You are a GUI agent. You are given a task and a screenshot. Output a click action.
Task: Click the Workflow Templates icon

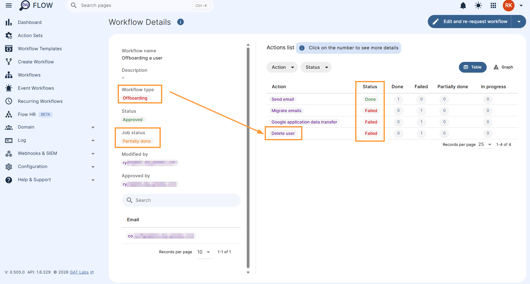click(9, 49)
